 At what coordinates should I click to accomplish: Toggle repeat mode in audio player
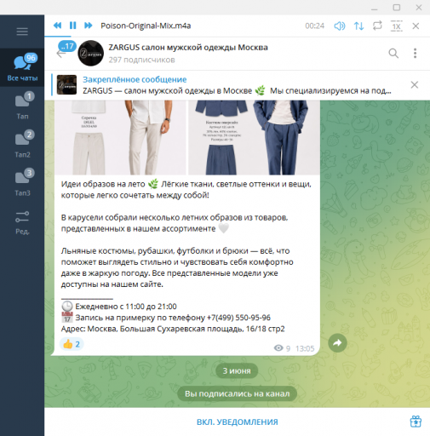click(x=377, y=26)
